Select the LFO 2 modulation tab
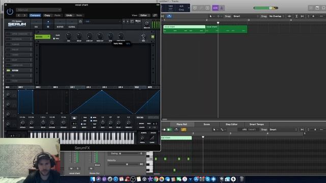Image resolution: width=326 pixels, height=183 pixels. pyautogui.click(x=89, y=87)
